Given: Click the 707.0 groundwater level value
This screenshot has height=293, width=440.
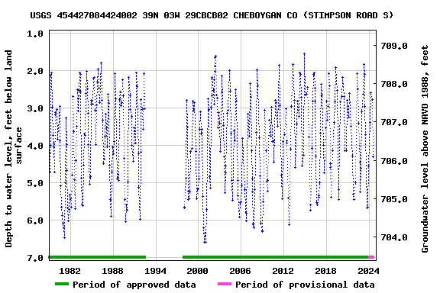Looking at the screenshot, I should click(394, 122).
